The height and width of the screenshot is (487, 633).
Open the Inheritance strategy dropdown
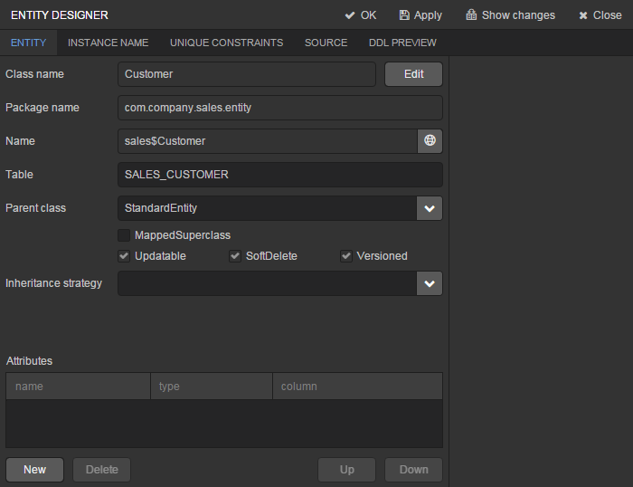[x=430, y=283]
